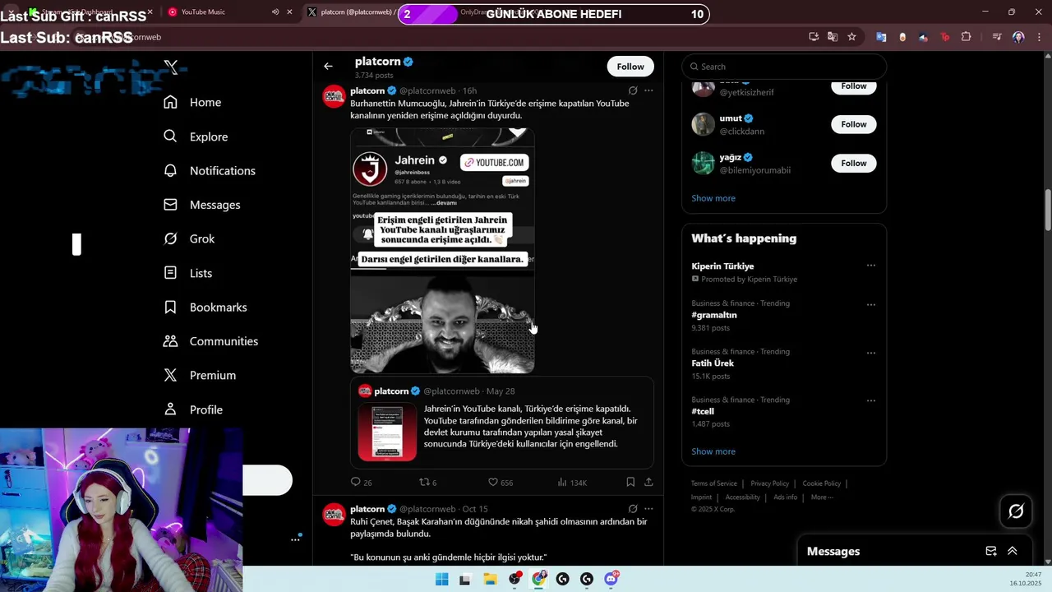Open Terms of Service link

713,483
